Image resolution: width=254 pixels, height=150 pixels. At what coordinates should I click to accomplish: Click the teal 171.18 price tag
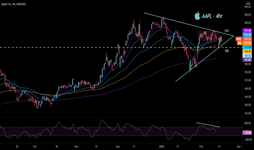(x=247, y=47)
